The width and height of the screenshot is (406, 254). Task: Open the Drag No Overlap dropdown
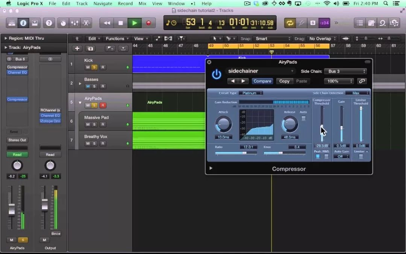[322, 38]
